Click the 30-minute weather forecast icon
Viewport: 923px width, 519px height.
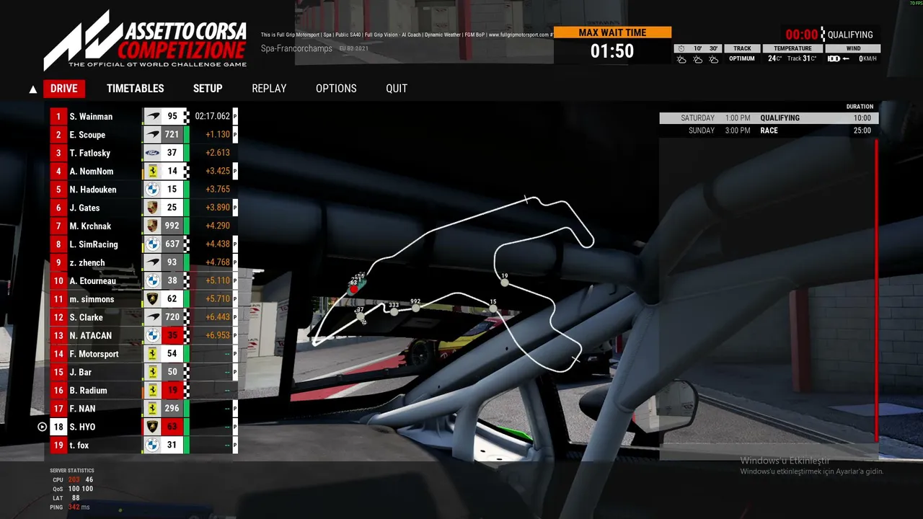click(714, 60)
